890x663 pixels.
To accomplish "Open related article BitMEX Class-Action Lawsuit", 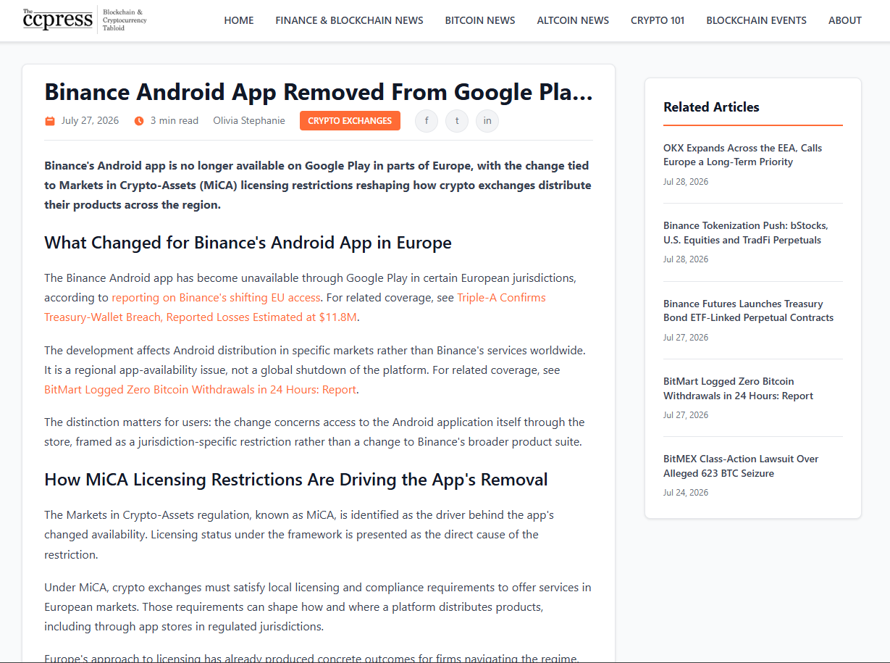I will tap(741, 466).
